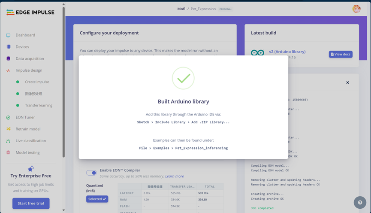
Task: Click the Arduino logo in Latest build
Action: [x=257, y=52]
